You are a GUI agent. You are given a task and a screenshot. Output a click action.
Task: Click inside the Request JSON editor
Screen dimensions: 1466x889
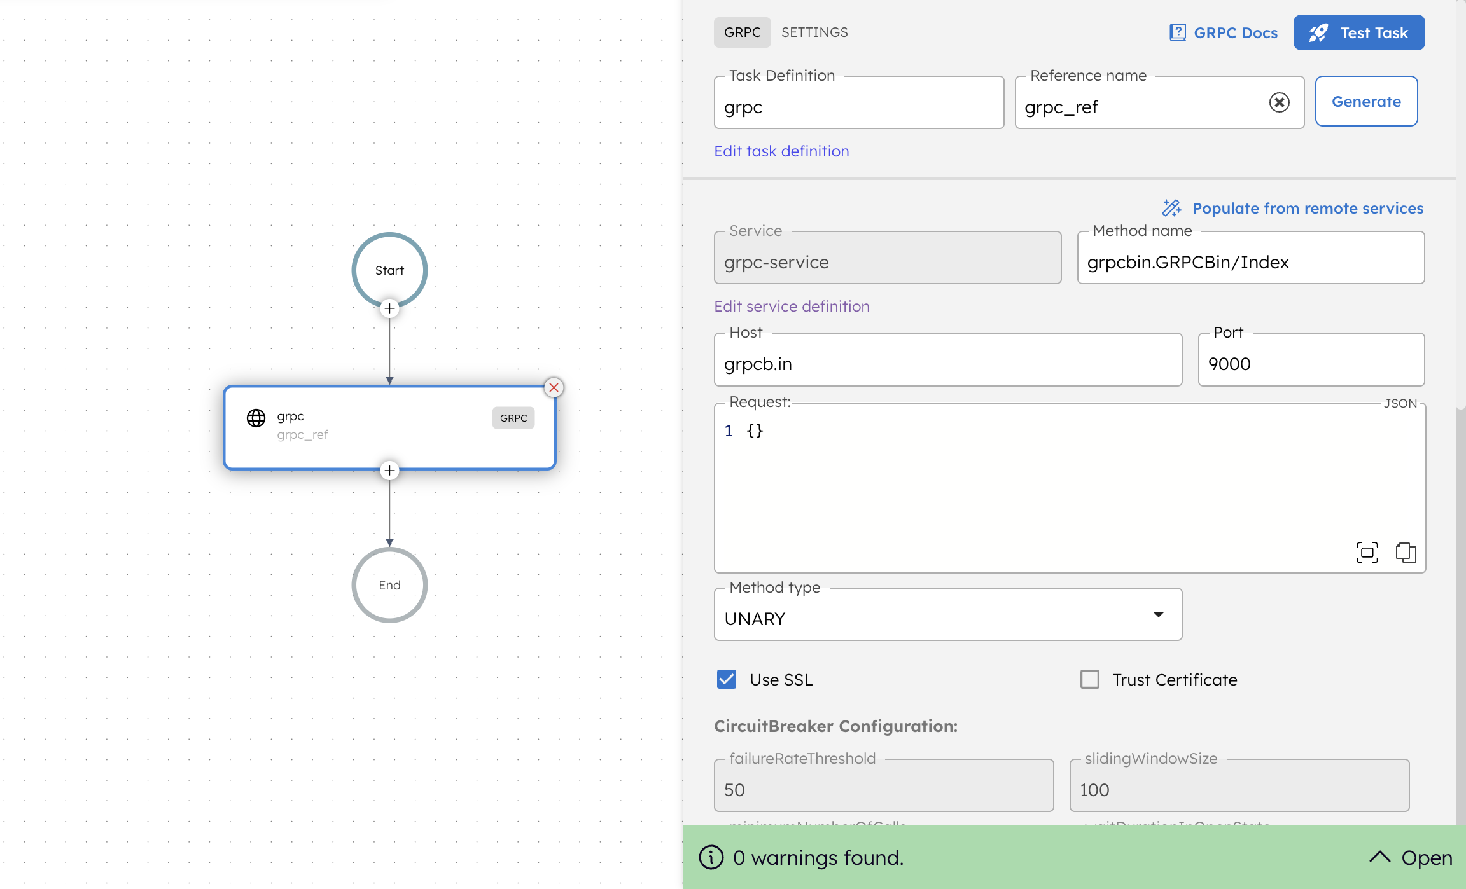click(x=1070, y=488)
